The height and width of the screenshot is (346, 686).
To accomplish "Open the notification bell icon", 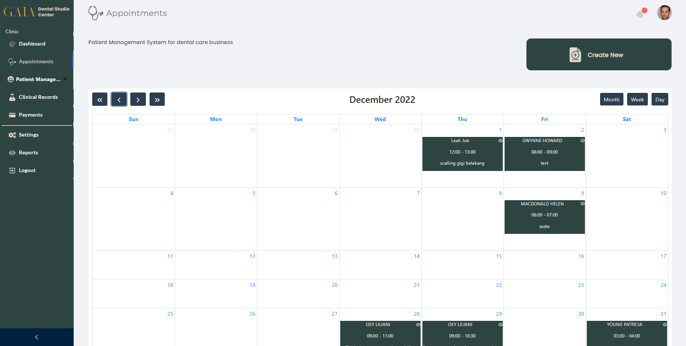I will pyautogui.click(x=640, y=14).
